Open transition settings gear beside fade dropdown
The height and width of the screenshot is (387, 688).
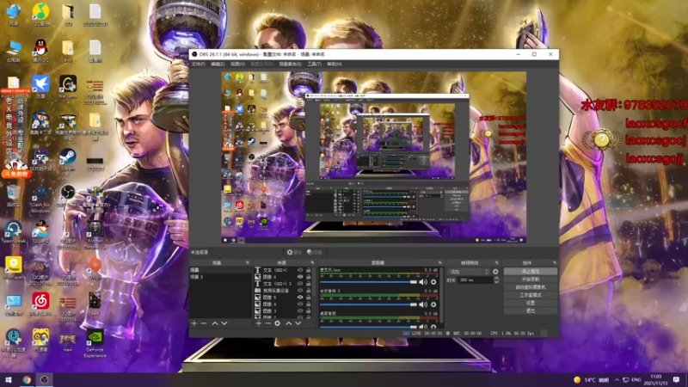tap(495, 272)
